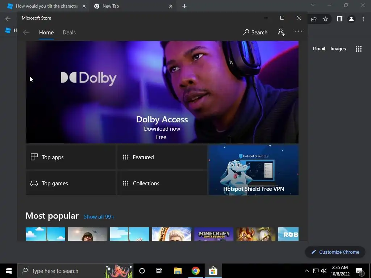The image size is (371, 278).
Task: Open Google apps grid icon
Action: tap(358, 49)
